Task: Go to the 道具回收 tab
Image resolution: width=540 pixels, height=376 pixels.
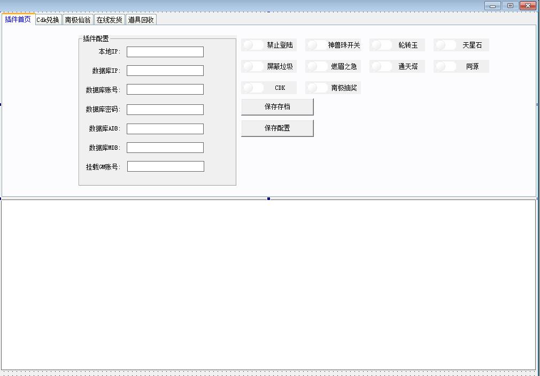Action: click(x=141, y=20)
